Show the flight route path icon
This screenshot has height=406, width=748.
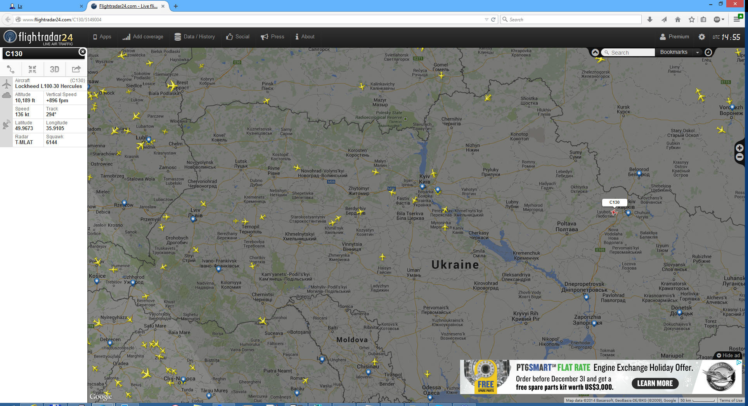tap(11, 69)
